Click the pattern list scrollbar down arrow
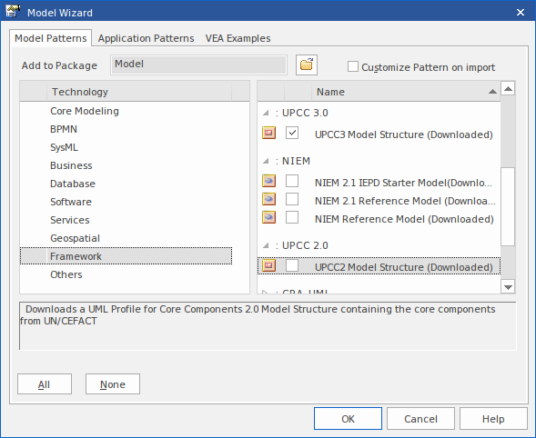 point(508,287)
